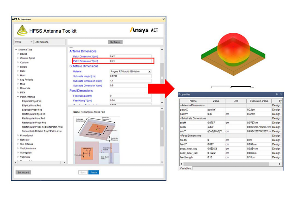The width and height of the screenshot is (295, 197).
Task: Edit Substrate Dimension X field
Action: (x=130, y=81)
